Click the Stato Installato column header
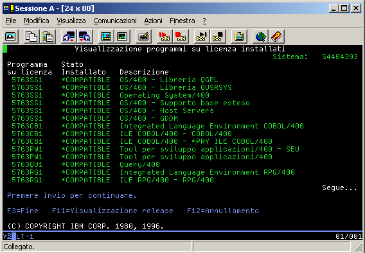 pyautogui.click(x=84, y=68)
